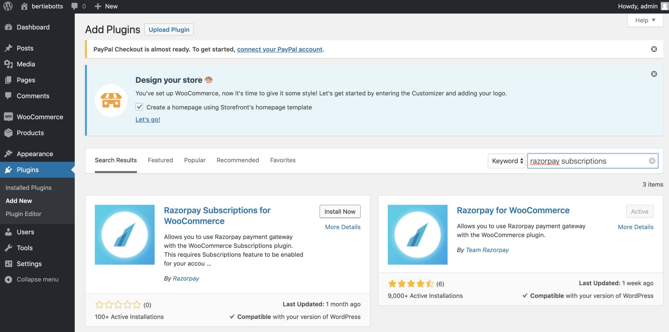View More Details for Razorpay Subscriptions

tap(343, 227)
